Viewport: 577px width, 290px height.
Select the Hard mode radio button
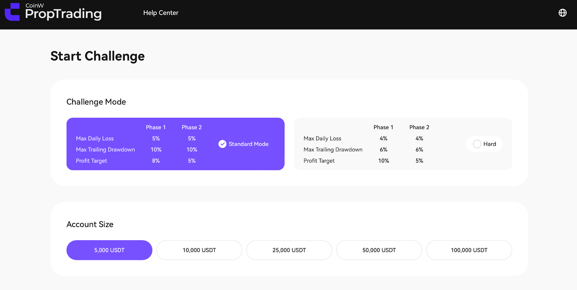point(477,144)
